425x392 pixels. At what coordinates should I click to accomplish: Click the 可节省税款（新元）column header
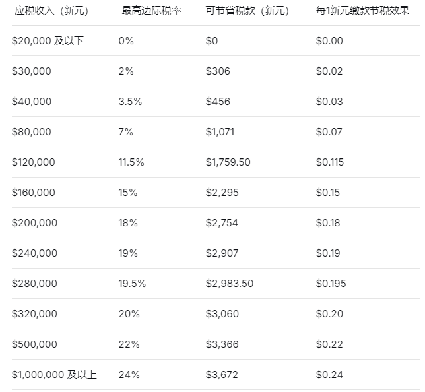coord(247,11)
